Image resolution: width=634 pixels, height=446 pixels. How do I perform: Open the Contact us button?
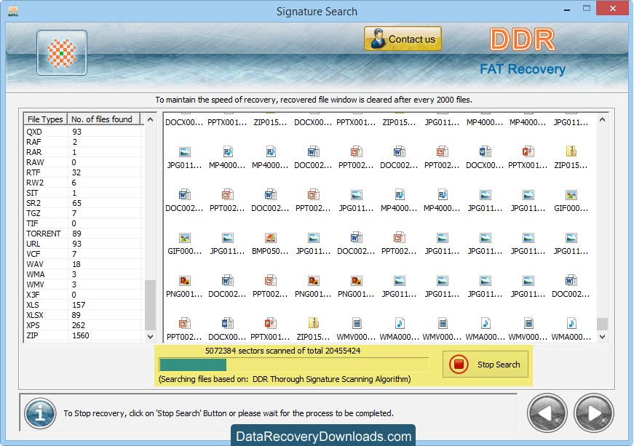point(403,39)
